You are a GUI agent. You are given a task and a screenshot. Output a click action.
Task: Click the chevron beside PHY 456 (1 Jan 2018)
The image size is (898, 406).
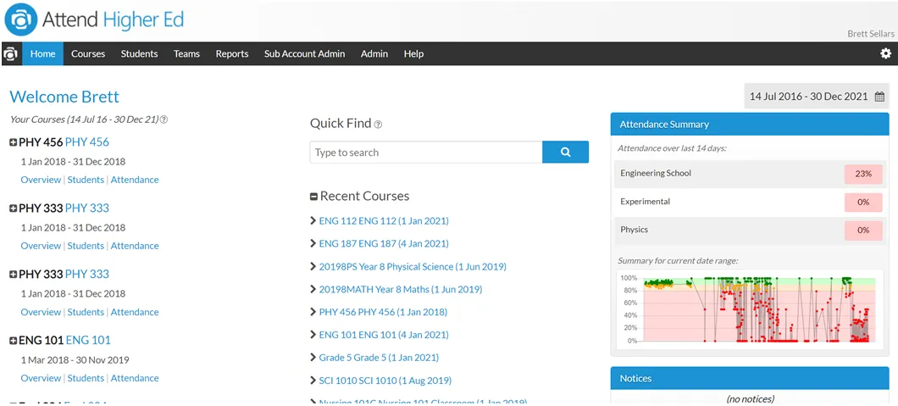click(x=313, y=312)
